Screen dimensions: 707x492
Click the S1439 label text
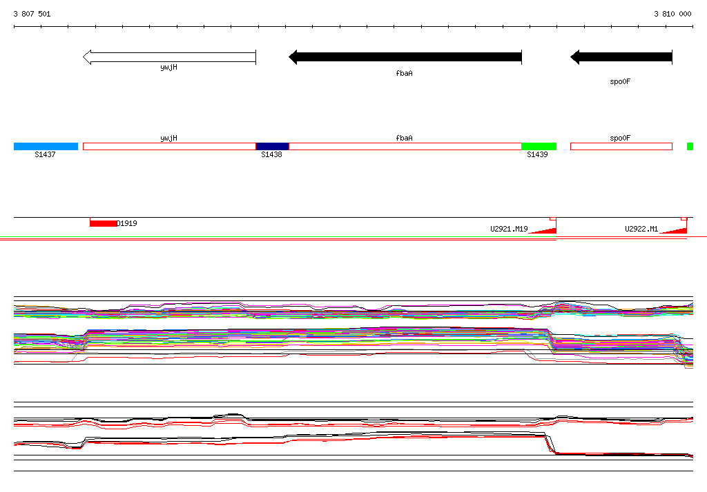[x=537, y=154]
